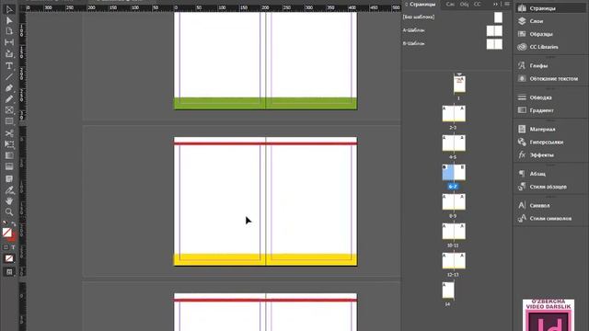Select the Rectangle Frame tool
This screenshot has height=331, width=589.
9,110
